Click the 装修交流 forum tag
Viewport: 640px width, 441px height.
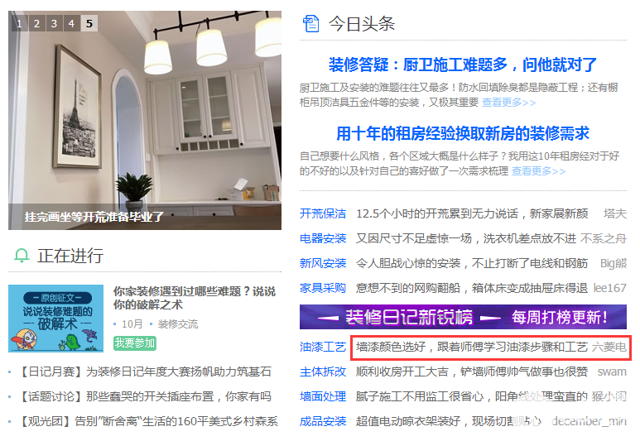click(178, 324)
